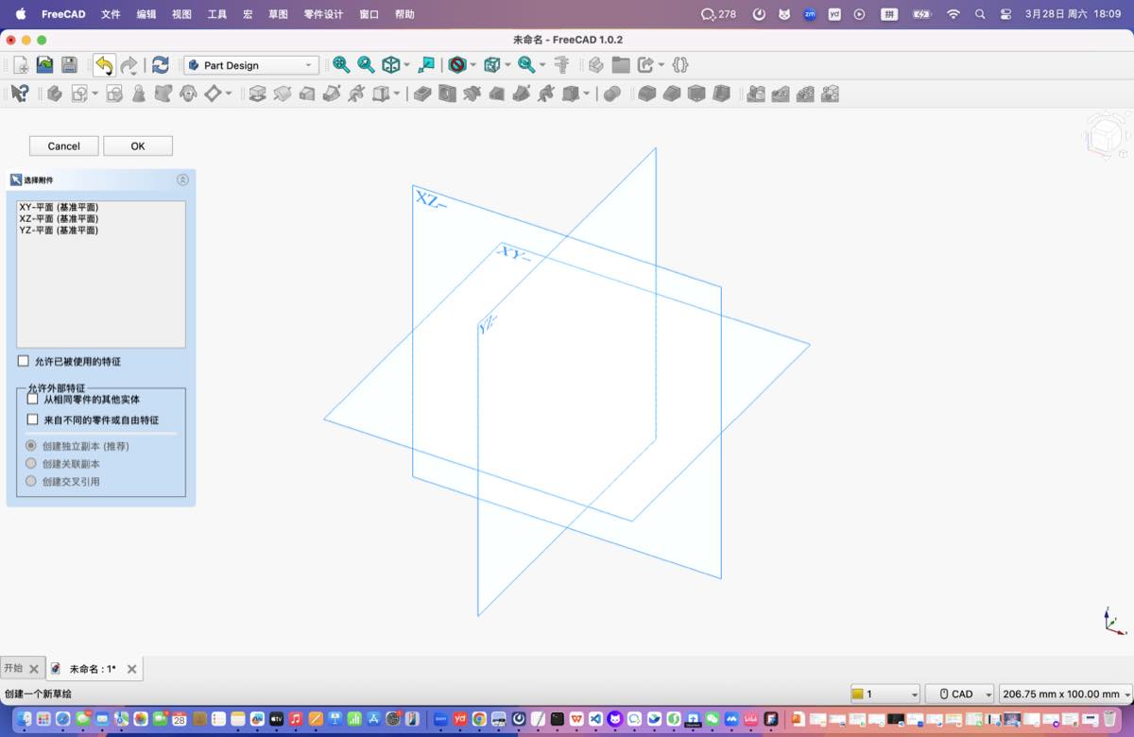Click the Fit All zoom icon

(341, 65)
